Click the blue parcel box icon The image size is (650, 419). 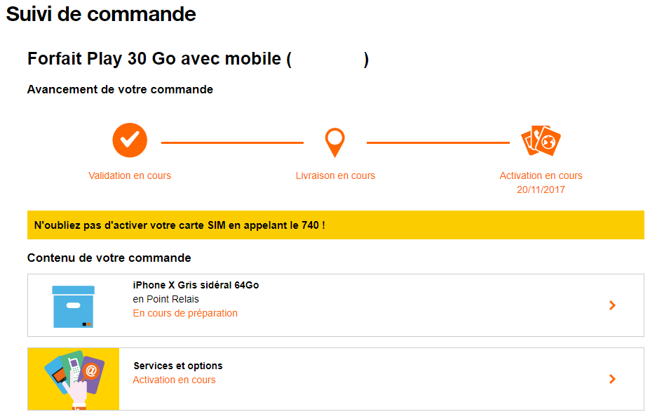[74, 307]
